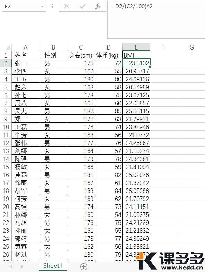205x272 pixels.
Task: Add a new sheet with the plus icon
Action: click(x=84, y=266)
